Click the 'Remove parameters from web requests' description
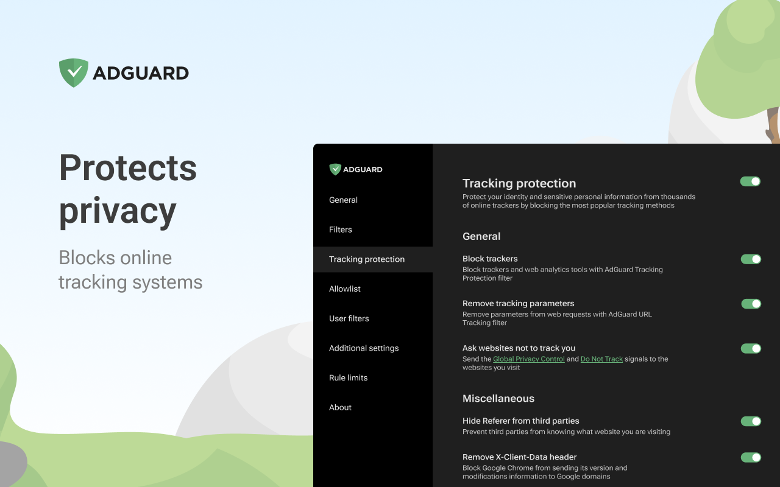 [557, 318]
